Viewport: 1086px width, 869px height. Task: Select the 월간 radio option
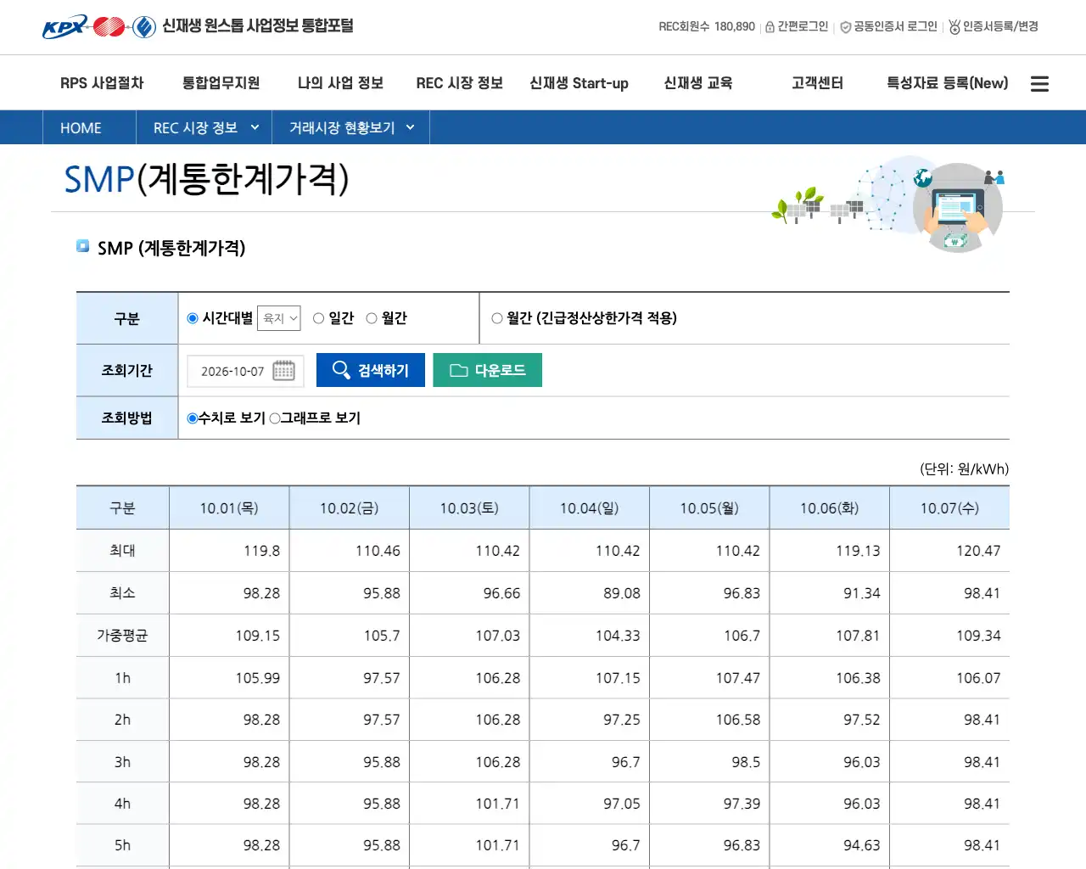(372, 318)
